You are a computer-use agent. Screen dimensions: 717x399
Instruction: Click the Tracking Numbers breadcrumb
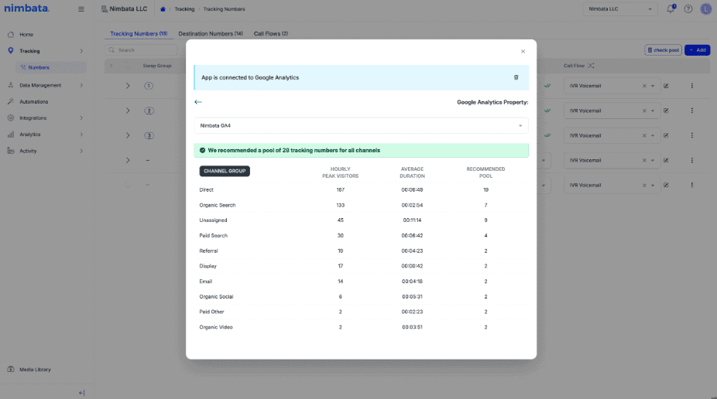coord(224,9)
